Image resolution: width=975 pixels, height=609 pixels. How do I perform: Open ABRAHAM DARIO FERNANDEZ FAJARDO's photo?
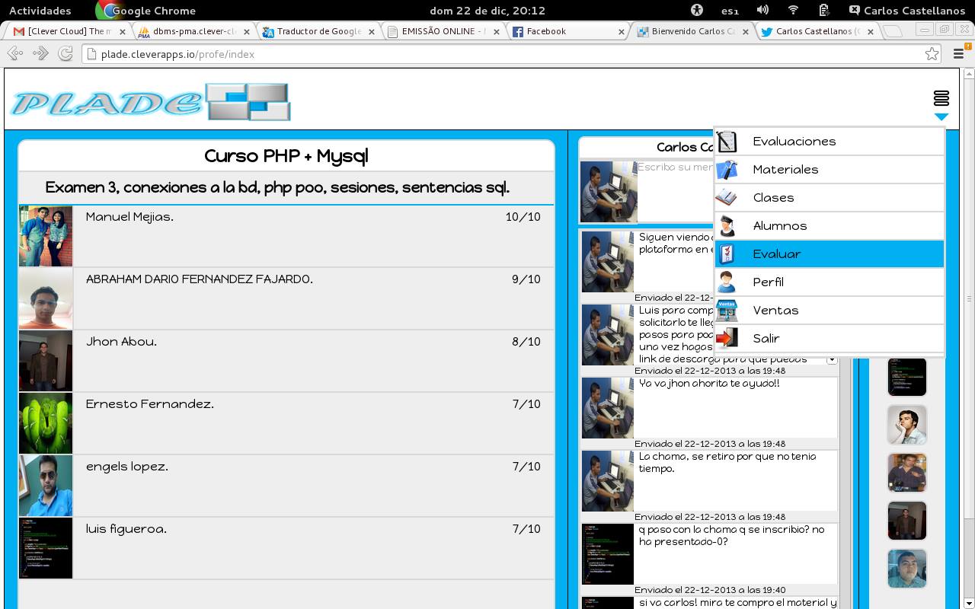coord(46,298)
